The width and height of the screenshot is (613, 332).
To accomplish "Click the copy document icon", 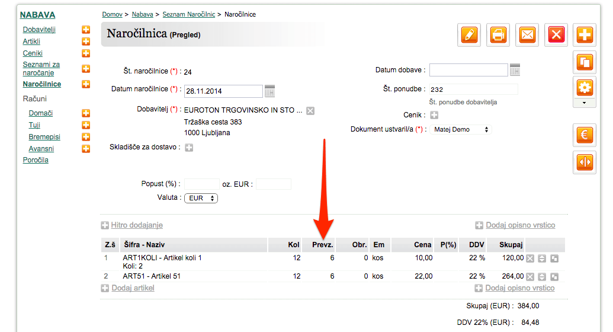I will (x=585, y=62).
